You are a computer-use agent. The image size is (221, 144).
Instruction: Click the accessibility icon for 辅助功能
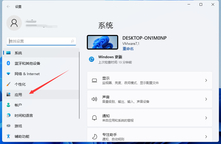pos(8,136)
